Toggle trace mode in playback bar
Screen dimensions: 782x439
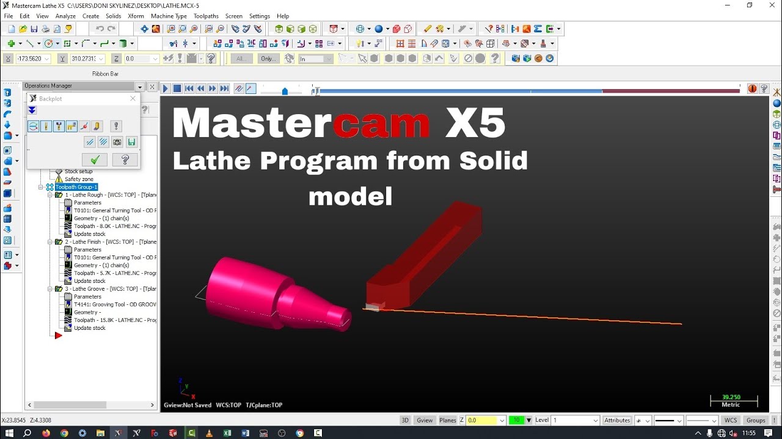pyautogui.click(x=239, y=88)
